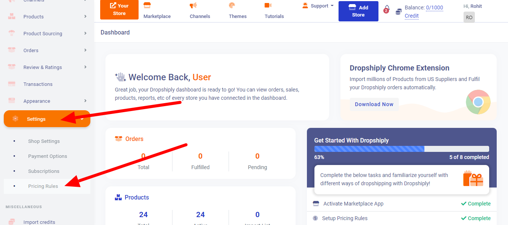Viewport: 508px width, 225px height.
Task: Open the Transactions sidebar label
Action: (38, 84)
